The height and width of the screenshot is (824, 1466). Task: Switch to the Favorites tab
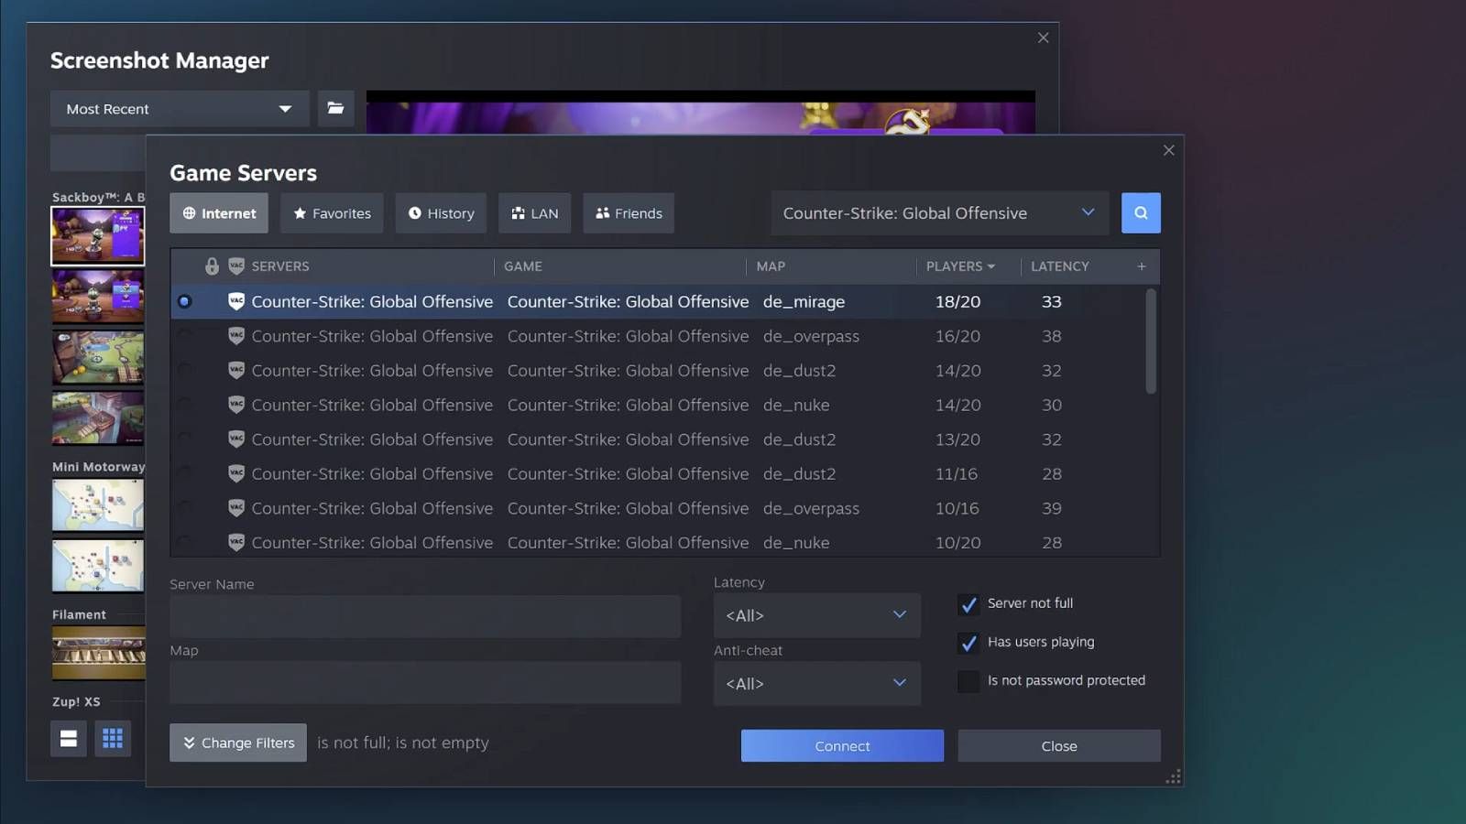(332, 213)
